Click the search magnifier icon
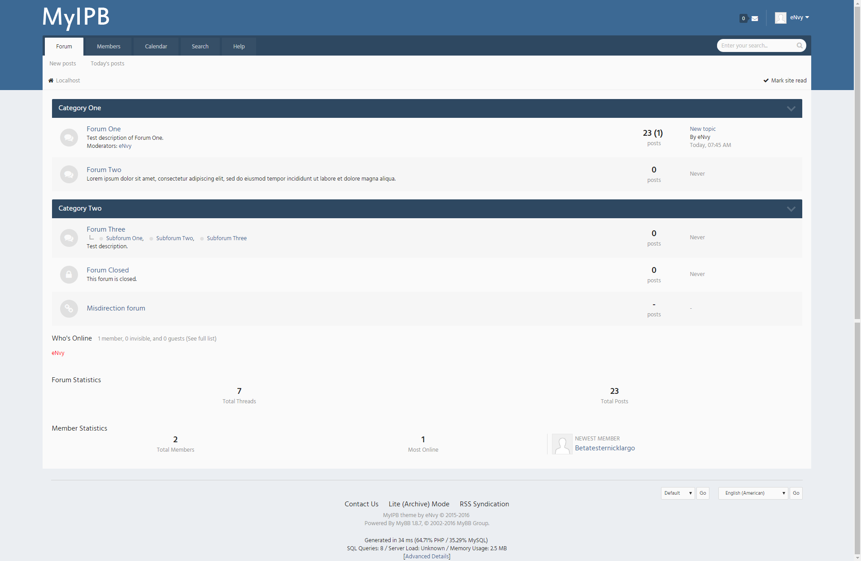The height and width of the screenshot is (561, 861). [800, 46]
